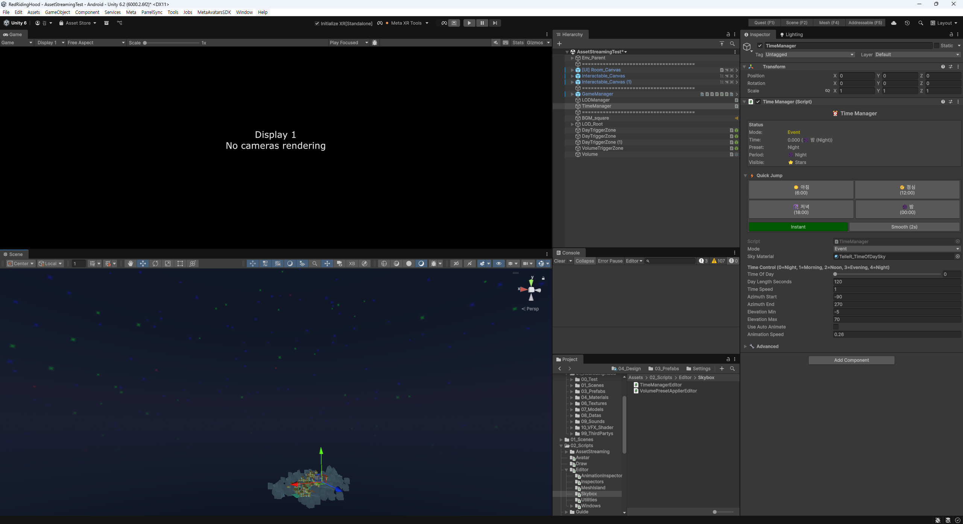Select the Hand tool in the Scene toolbar

pos(131,264)
